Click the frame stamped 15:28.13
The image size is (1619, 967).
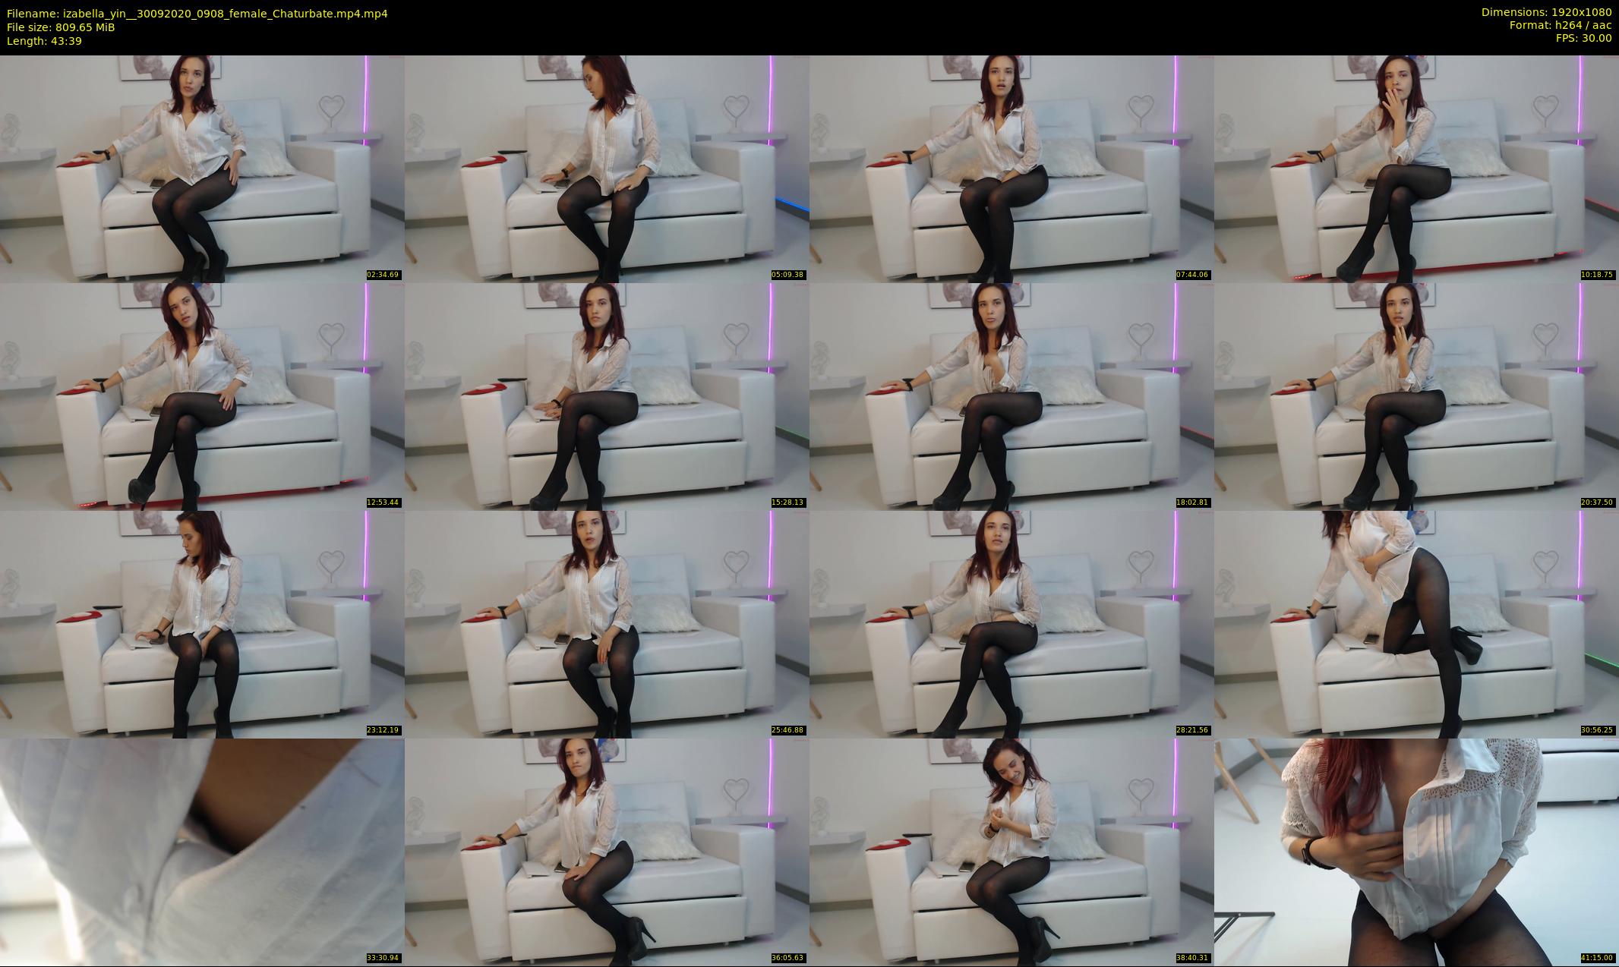607,396
